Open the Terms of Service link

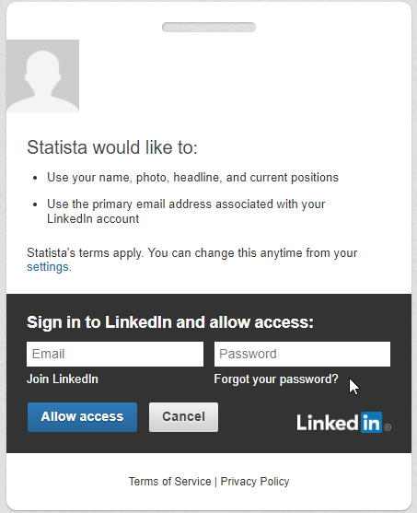click(x=169, y=482)
